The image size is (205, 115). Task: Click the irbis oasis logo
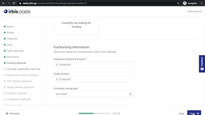[x=17, y=11]
